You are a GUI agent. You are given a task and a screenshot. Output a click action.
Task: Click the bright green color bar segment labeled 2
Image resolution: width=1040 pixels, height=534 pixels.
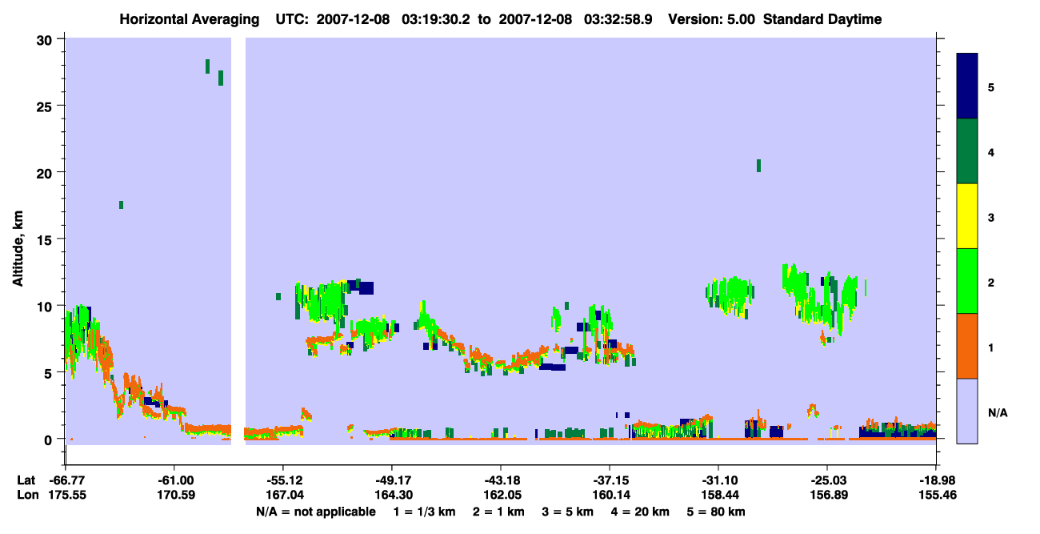[x=967, y=281]
